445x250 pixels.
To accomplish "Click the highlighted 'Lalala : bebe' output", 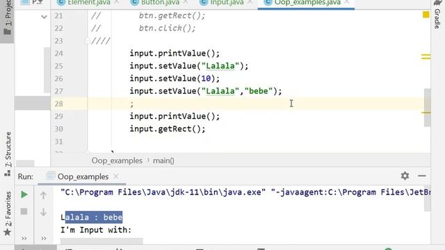I will (x=94, y=217).
